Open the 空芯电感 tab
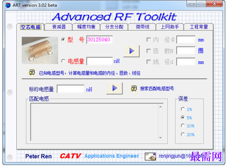The height and width of the screenshot is (167, 228). coord(30,27)
